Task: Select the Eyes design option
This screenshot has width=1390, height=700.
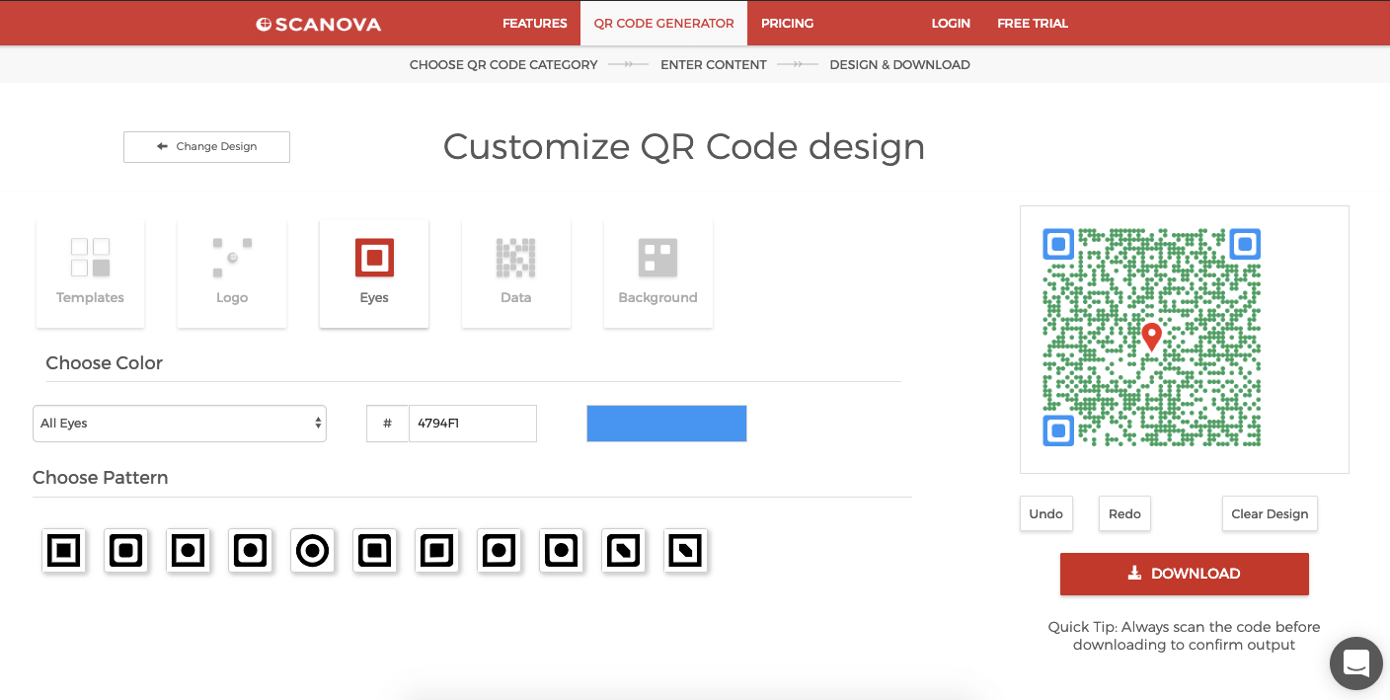Action: coord(374,273)
